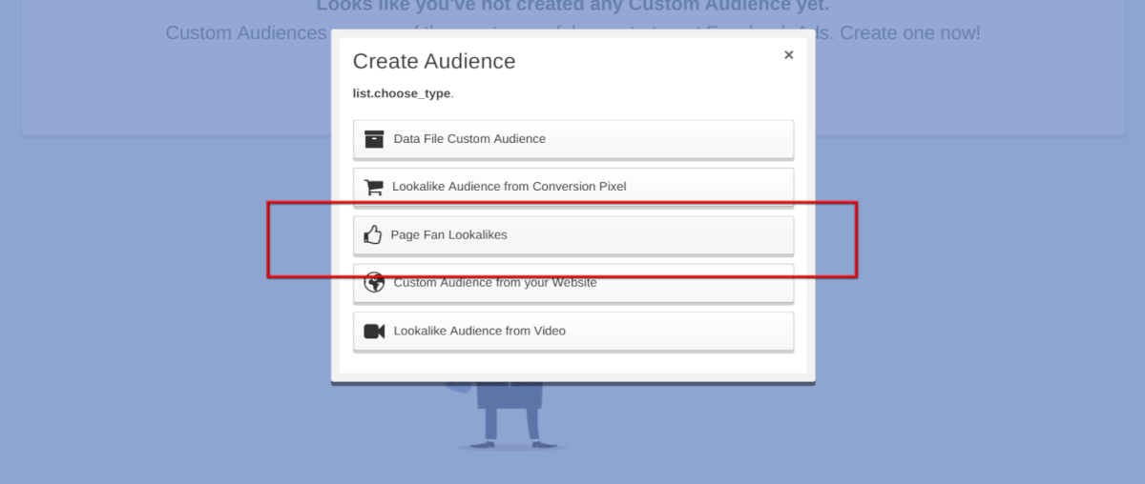1145x484 pixels.
Task: Click the shopping cart icon
Action: (374, 187)
